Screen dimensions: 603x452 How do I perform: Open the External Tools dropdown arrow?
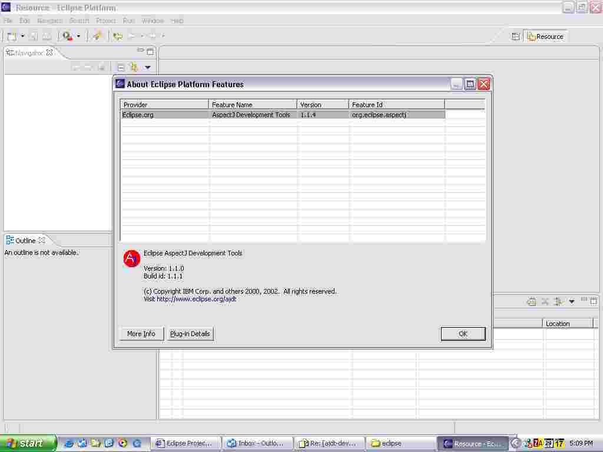pos(78,36)
